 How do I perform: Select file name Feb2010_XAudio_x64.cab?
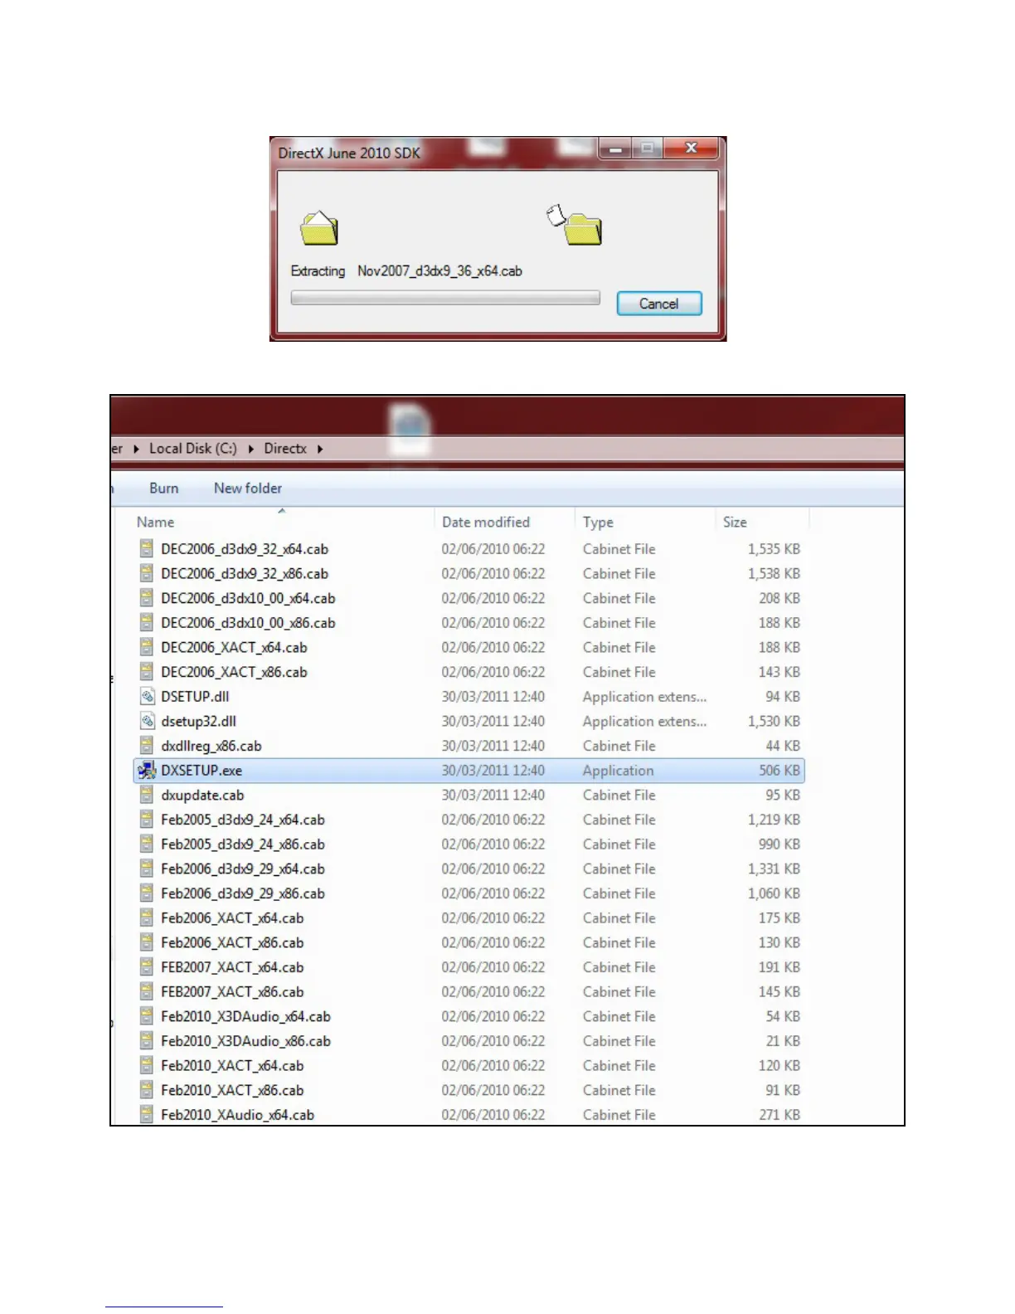coord(237,1115)
